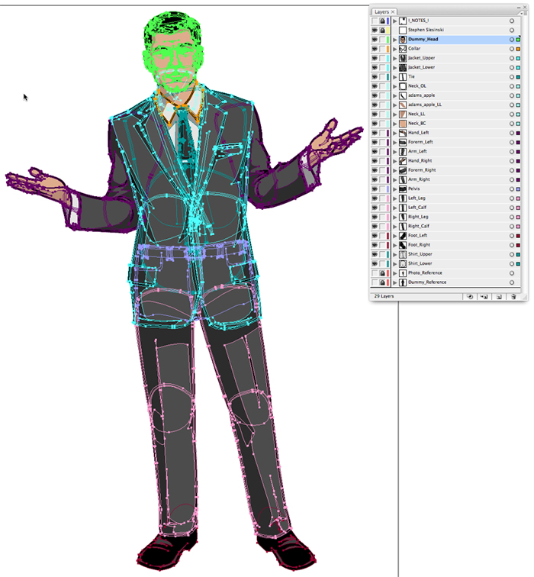This screenshot has width=534, height=577.
Task: Click target circle for Collar layer
Action: click(x=512, y=49)
